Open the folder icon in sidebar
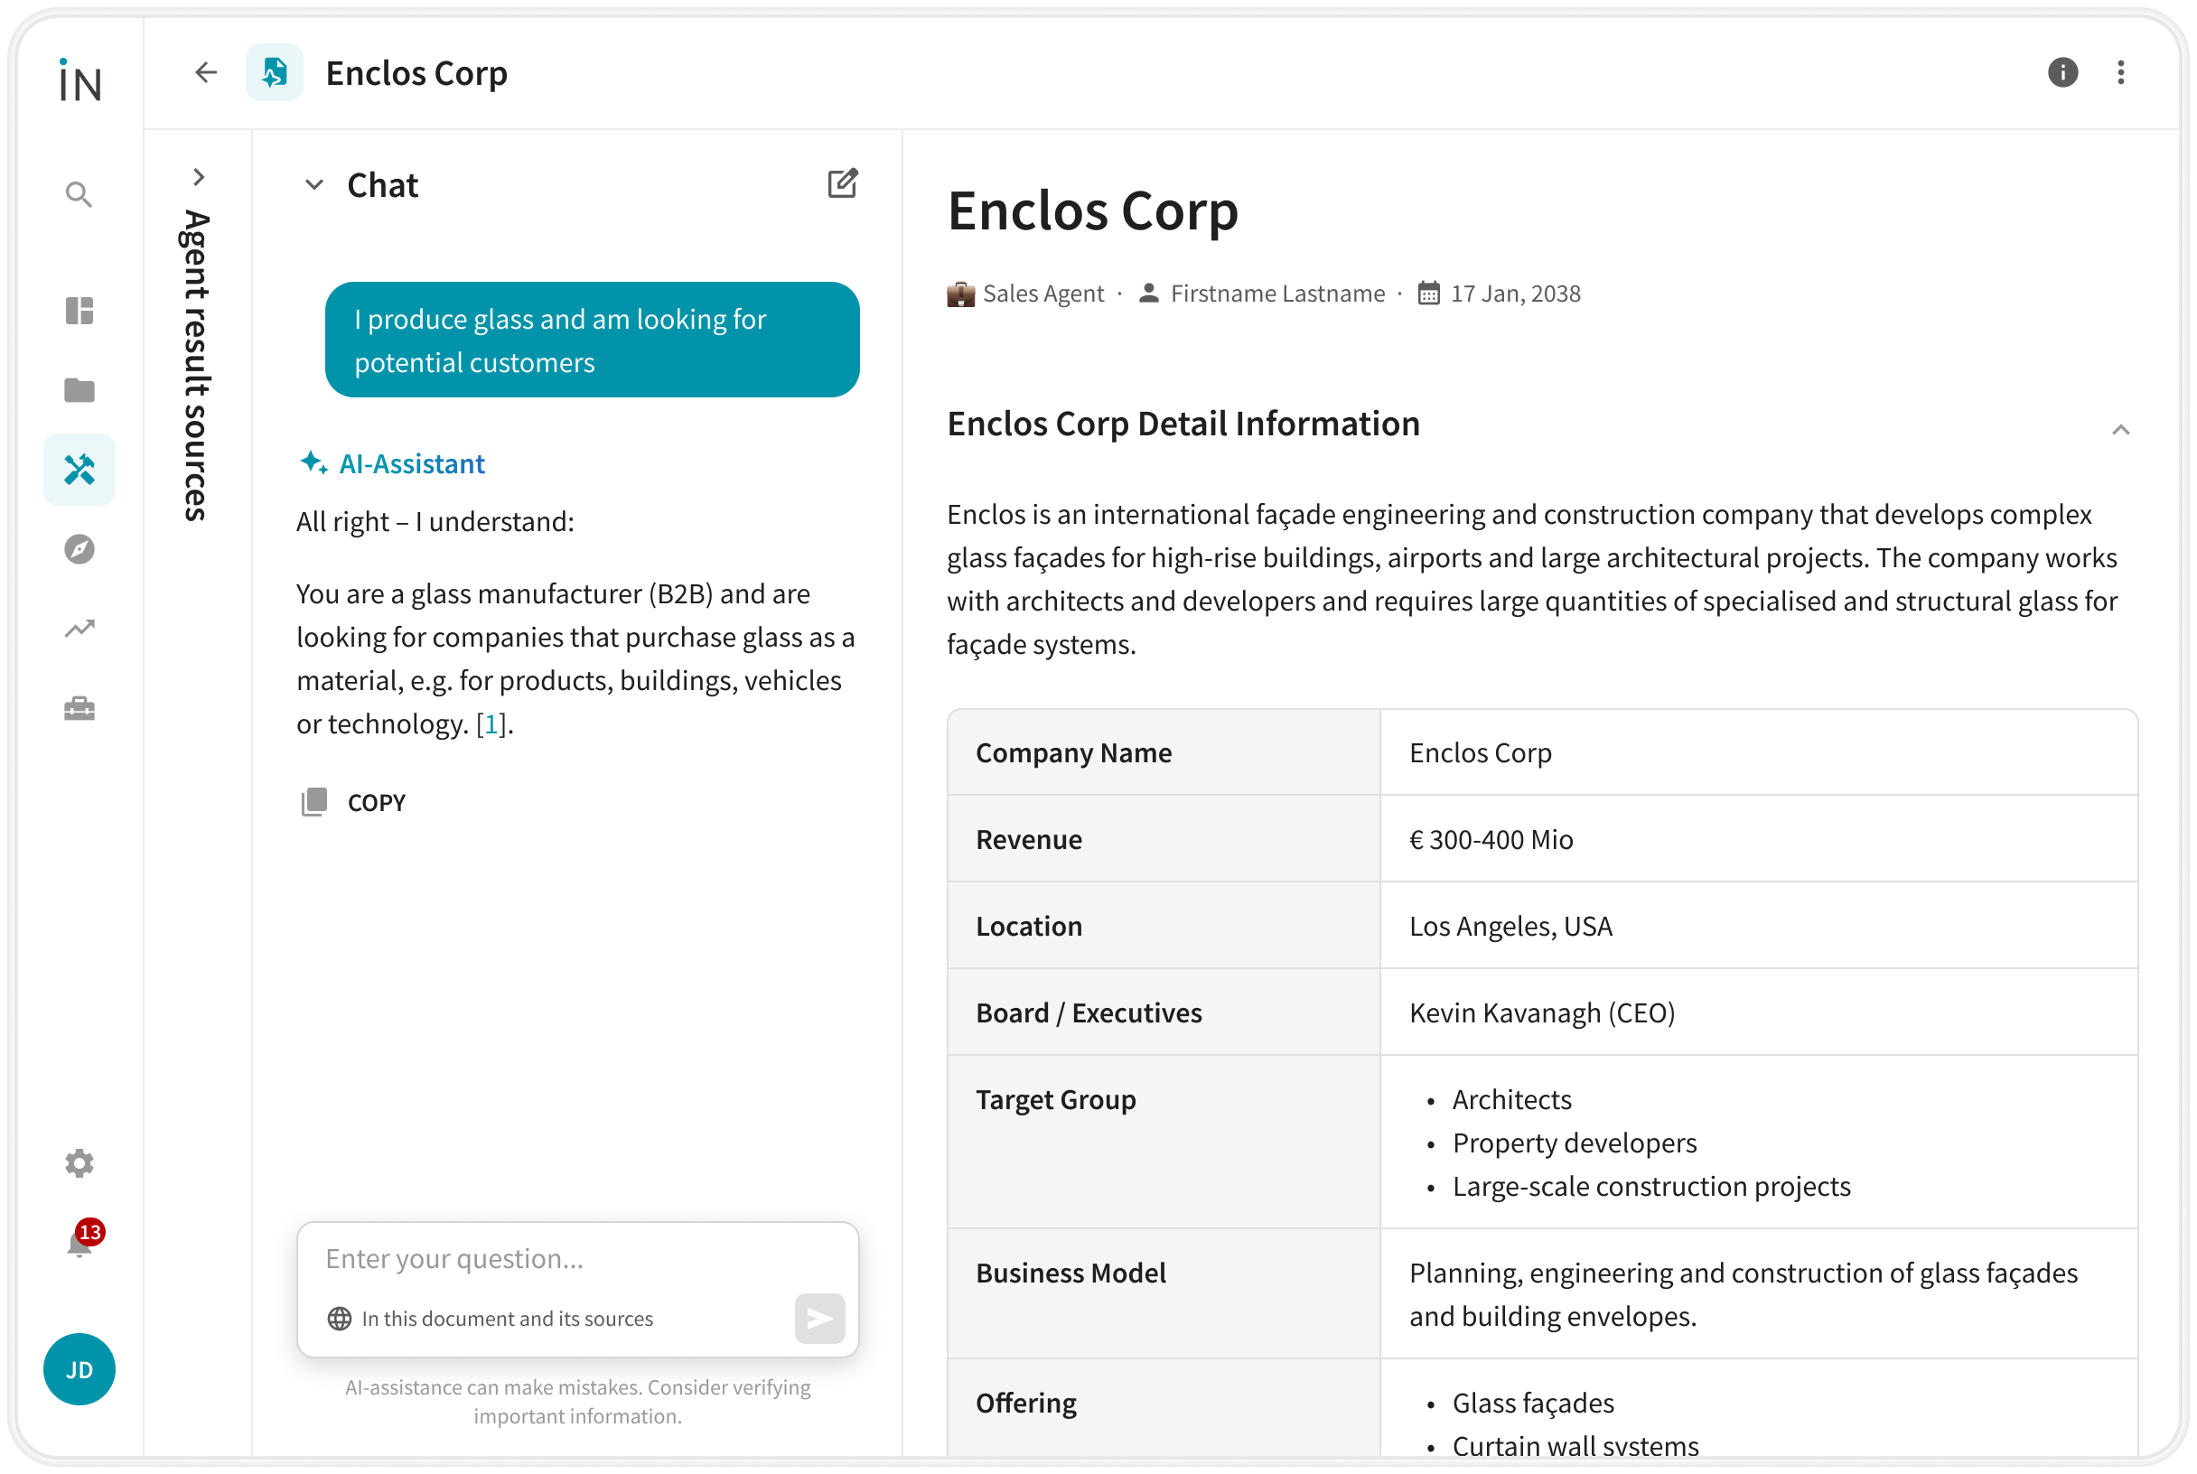2197x1474 pixels. (x=79, y=389)
